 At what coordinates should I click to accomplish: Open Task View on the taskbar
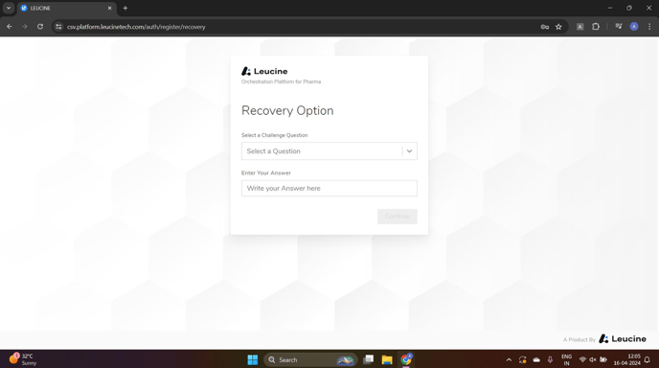click(369, 359)
